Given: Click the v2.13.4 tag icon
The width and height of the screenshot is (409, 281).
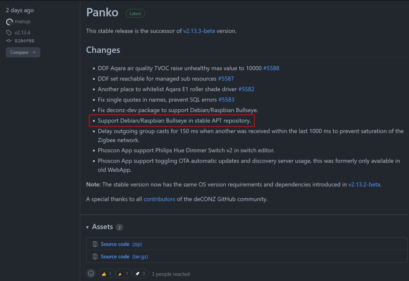Looking at the screenshot, I should coord(9,33).
